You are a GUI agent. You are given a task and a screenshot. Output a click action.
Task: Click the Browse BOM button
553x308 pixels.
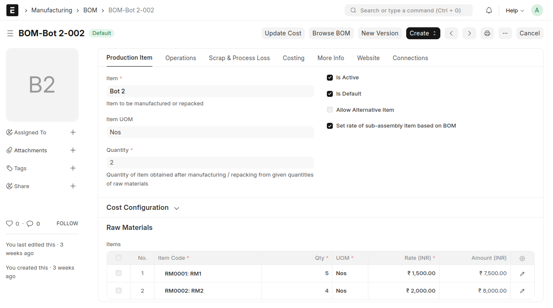pos(331,33)
